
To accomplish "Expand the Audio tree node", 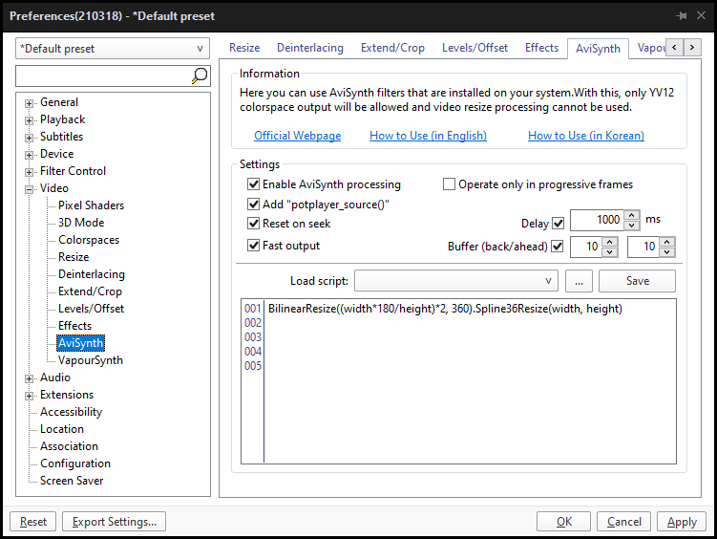I will pyautogui.click(x=29, y=378).
